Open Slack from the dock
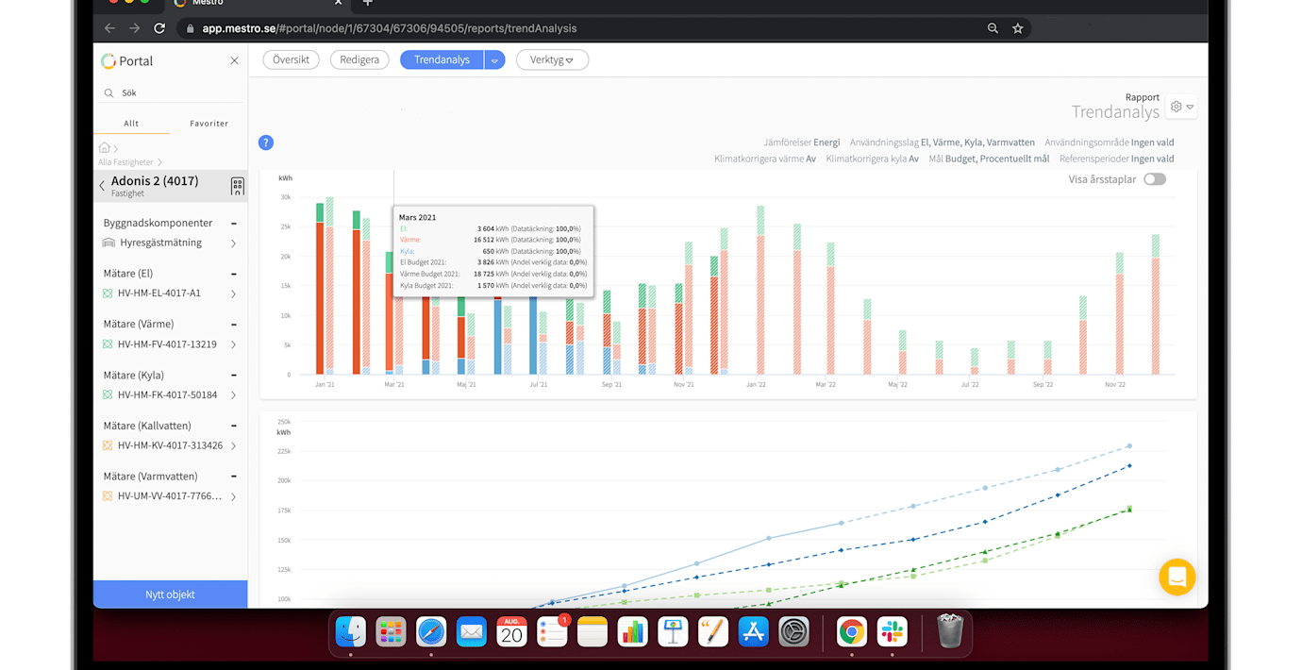 point(892,631)
